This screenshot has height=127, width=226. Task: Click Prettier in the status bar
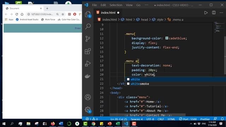point(205,119)
